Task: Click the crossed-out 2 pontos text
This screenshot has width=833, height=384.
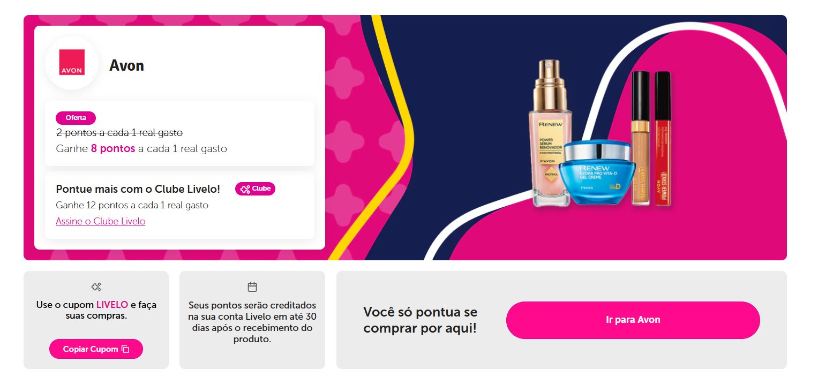Action: click(x=119, y=132)
